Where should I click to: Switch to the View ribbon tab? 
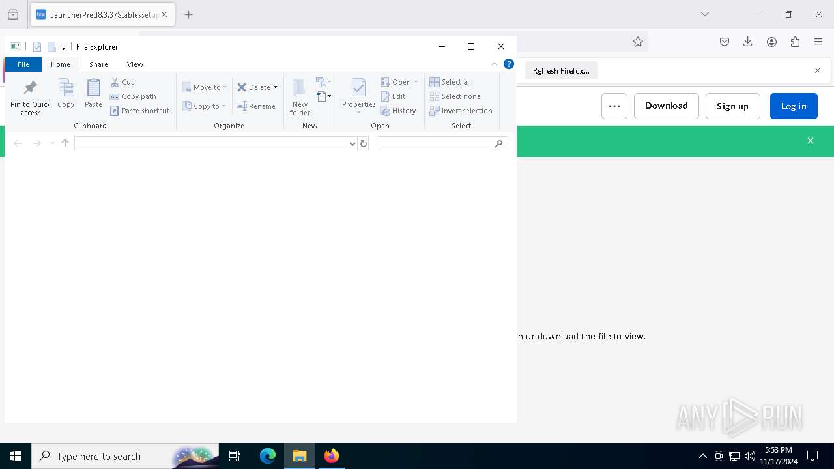(x=135, y=64)
